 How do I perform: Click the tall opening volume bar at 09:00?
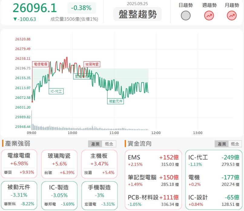32,120
